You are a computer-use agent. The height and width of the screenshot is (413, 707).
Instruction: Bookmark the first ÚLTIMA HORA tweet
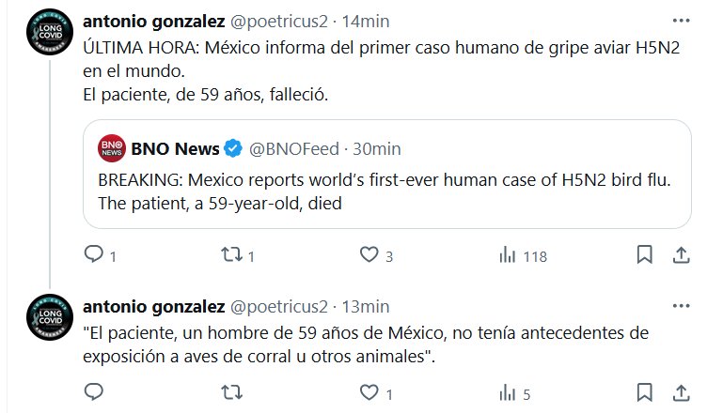645,254
